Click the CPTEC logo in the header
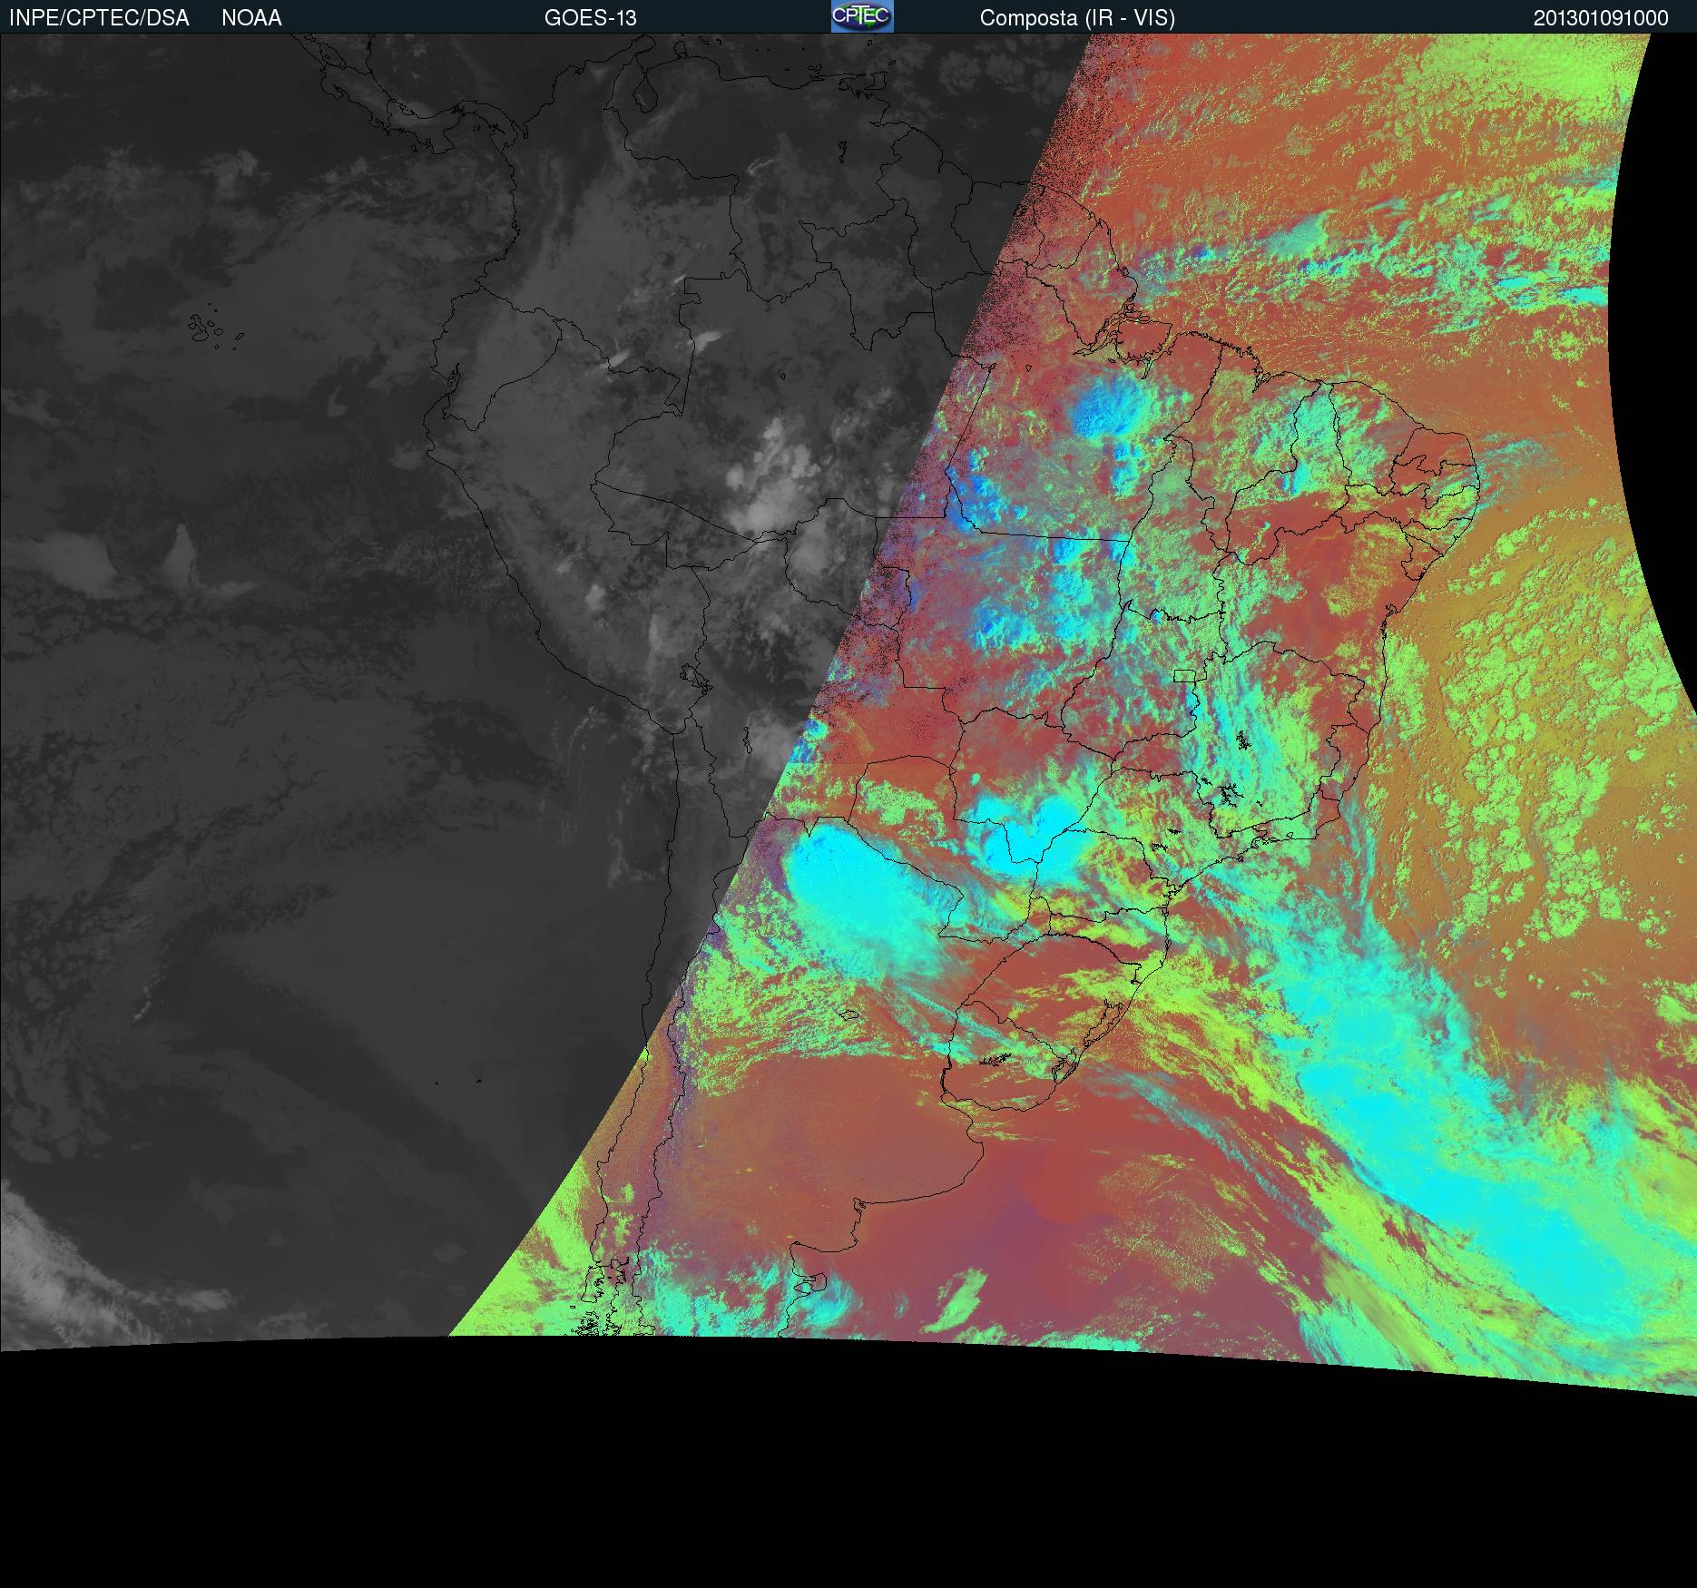Screen dimensions: 1697x1588 (862, 16)
